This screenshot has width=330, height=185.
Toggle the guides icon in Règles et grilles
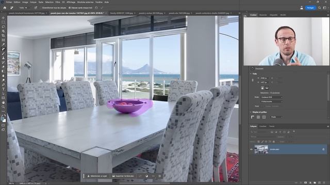264,117
